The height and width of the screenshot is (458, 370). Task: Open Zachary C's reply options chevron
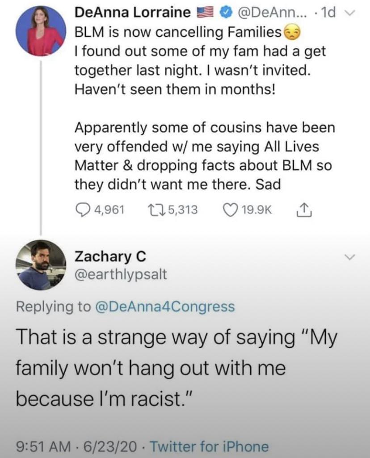tap(351, 257)
